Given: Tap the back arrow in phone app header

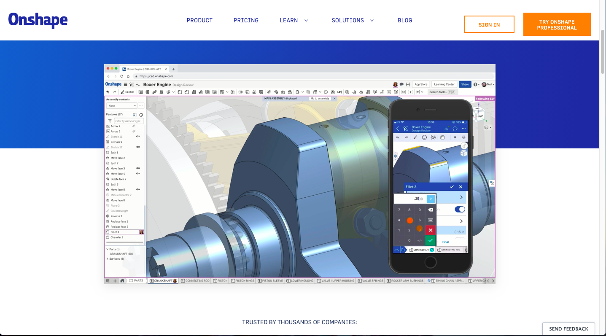Looking at the screenshot, I should 397,128.
